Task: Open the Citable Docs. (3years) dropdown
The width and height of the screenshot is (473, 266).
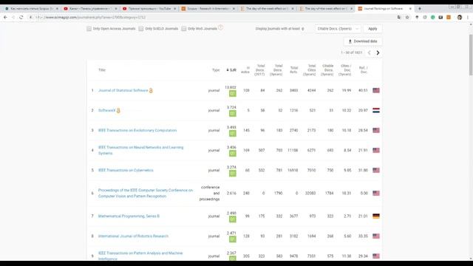Action: (x=338, y=29)
